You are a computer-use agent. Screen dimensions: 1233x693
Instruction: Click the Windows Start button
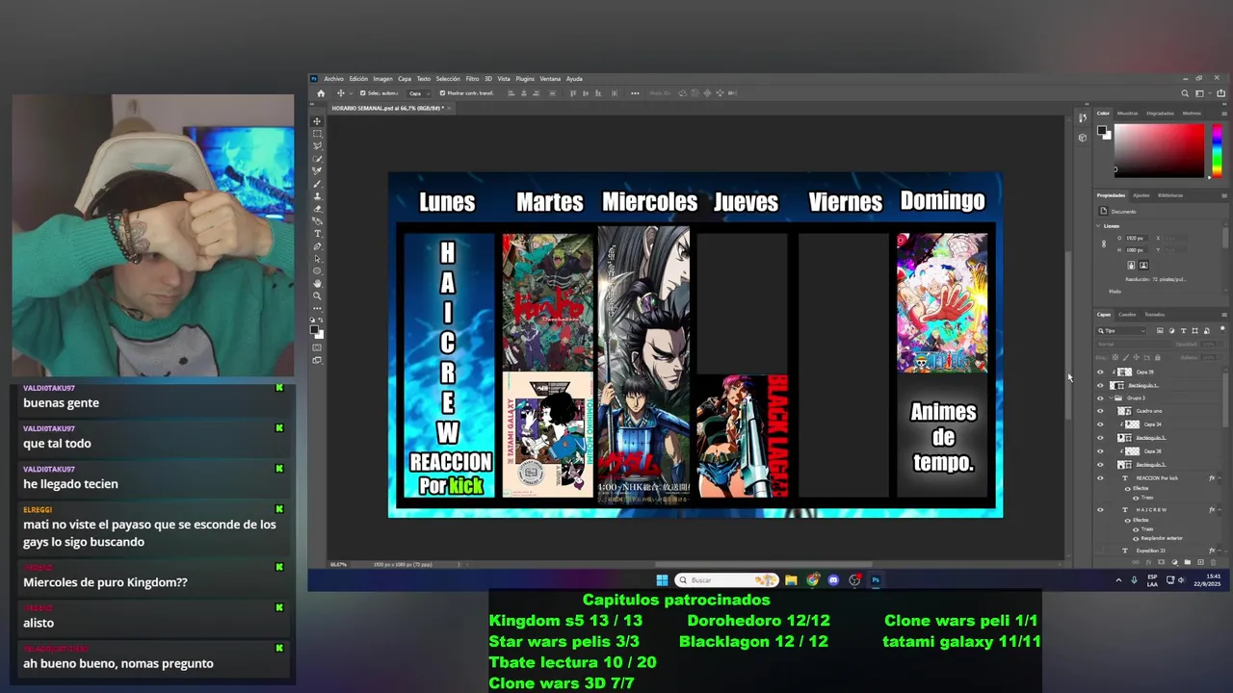click(662, 580)
